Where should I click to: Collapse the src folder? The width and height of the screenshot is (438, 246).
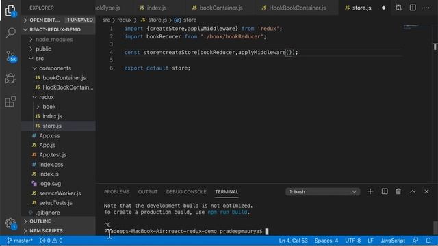[58, 59]
